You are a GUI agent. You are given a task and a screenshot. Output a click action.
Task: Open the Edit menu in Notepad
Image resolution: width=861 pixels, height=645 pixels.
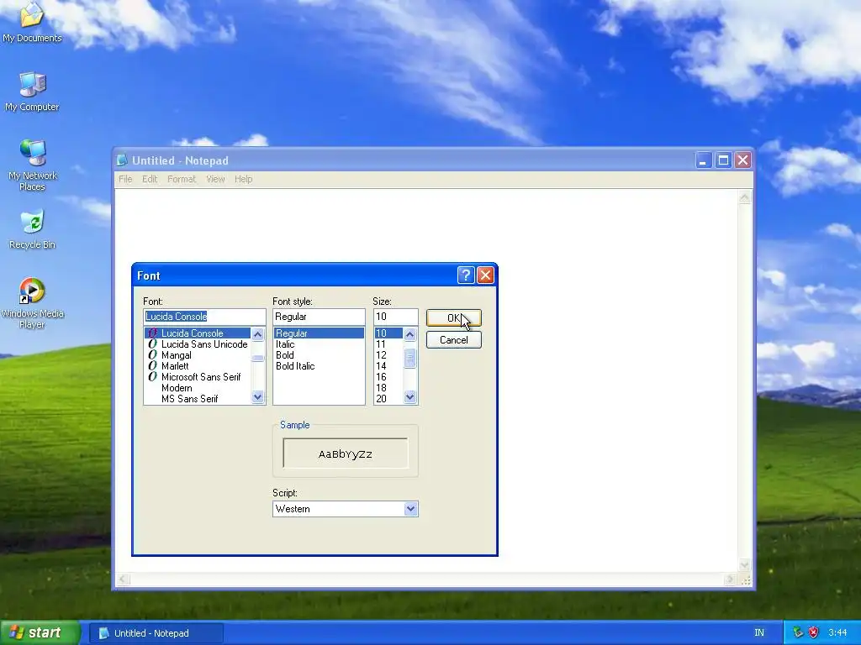[x=150, y=179]
